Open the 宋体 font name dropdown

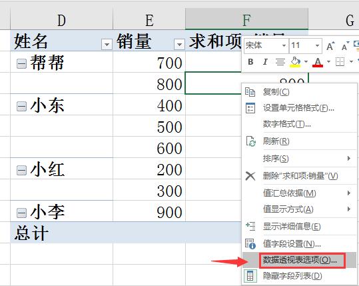(x=284, y=45)
